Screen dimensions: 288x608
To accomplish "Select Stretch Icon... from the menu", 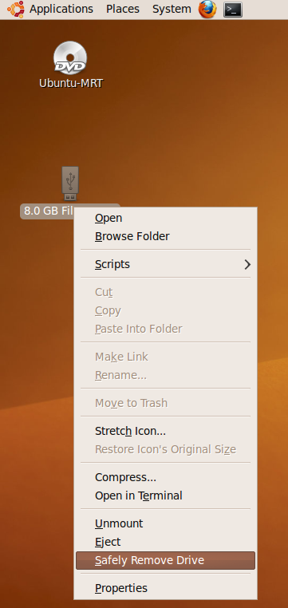I will tap(165, 431).
